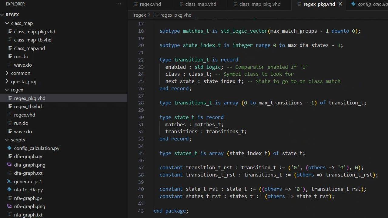Viewport: 388px width, 218px height.
Task: Expand the questa_proj folder
Action: pyautogui.click(x=7, y=81)
